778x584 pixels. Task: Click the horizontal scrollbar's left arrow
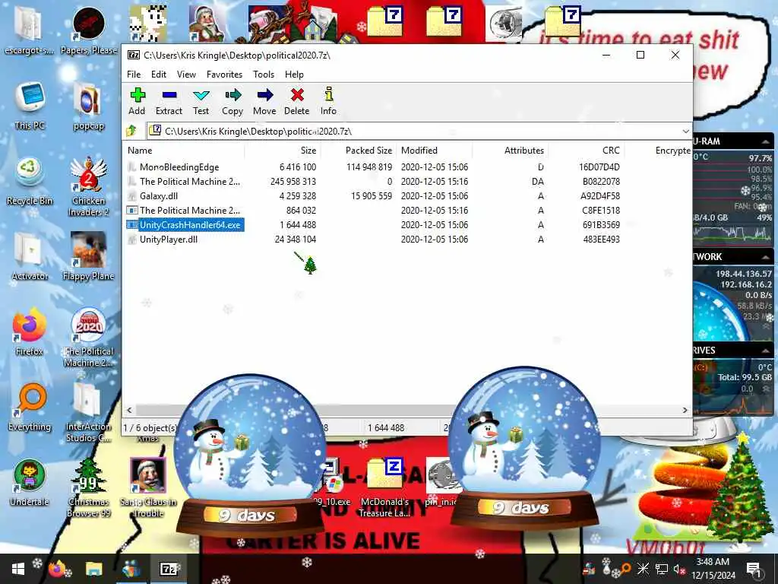point(129,410)
